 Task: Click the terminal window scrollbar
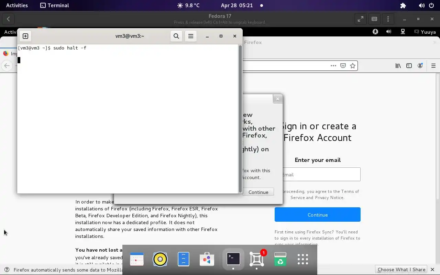240,119
